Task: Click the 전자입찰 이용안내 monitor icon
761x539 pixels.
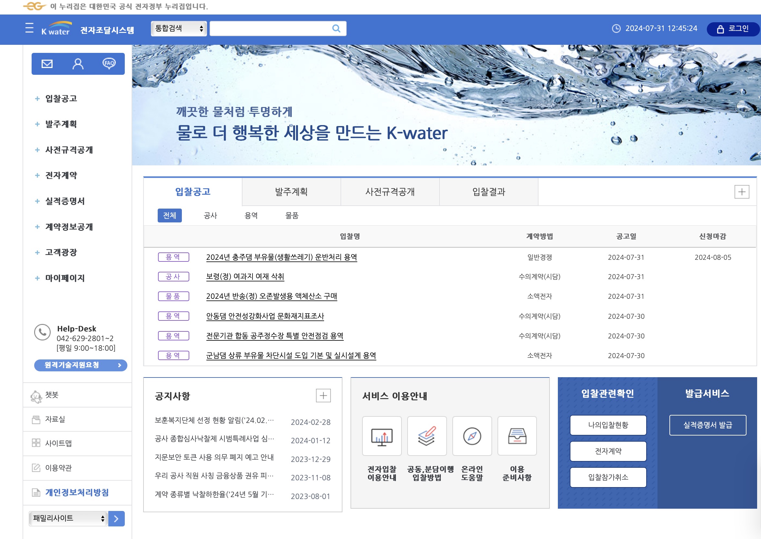Action: point(382,436)
